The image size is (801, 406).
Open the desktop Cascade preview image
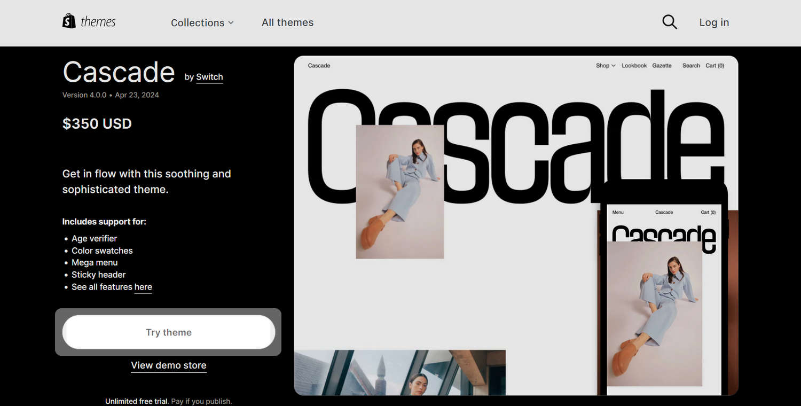point(516,225)
